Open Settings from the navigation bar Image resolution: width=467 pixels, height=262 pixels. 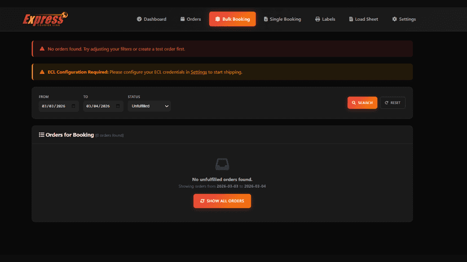click(x=404, y=19)
